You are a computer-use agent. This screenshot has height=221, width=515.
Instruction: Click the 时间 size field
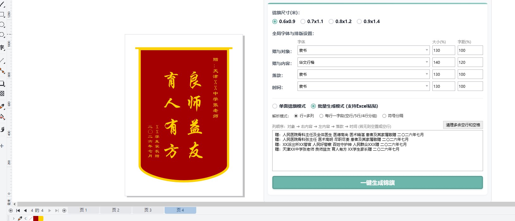[x=444, y=86]
